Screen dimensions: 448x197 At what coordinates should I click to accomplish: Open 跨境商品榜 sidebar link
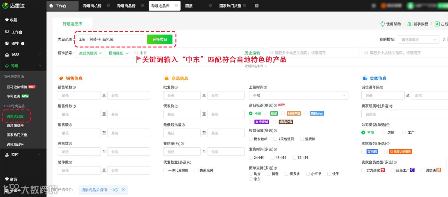point(15,144)
